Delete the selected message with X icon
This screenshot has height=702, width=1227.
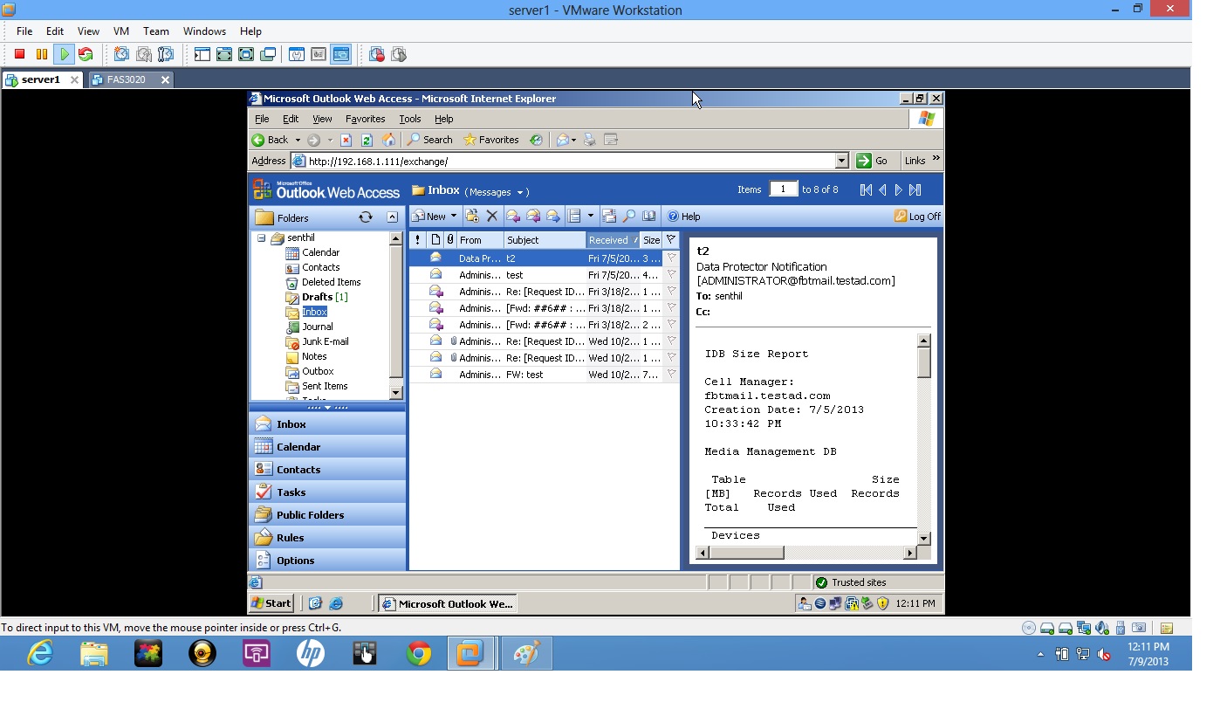pos(492,216)
